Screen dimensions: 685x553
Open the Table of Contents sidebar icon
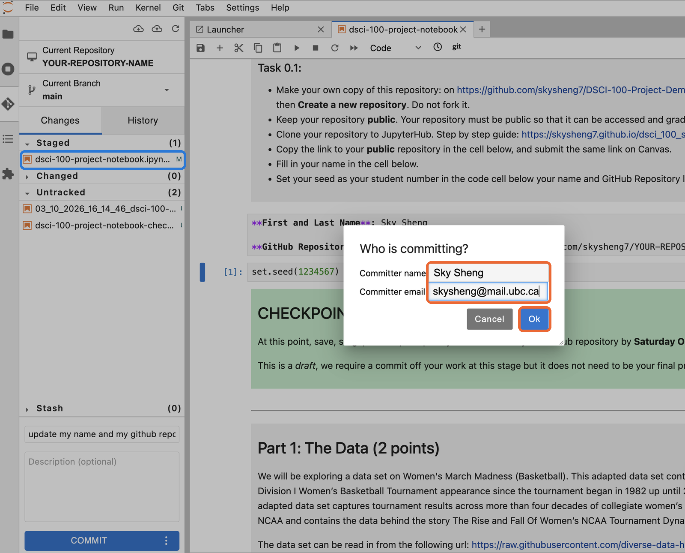[x=8, y=139]
